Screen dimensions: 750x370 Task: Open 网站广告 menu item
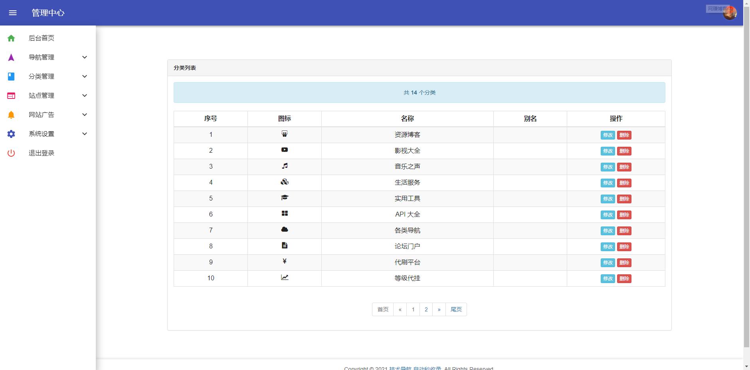tap(48, 115)
